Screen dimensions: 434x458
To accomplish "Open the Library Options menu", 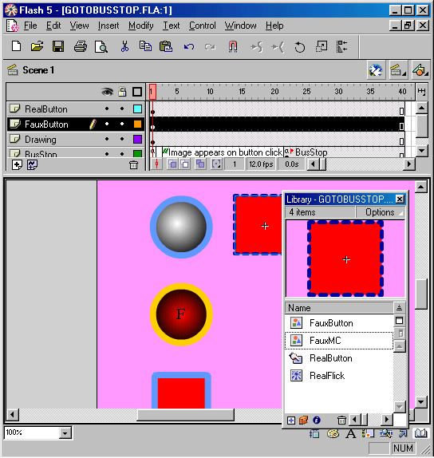I will (380, 212).
